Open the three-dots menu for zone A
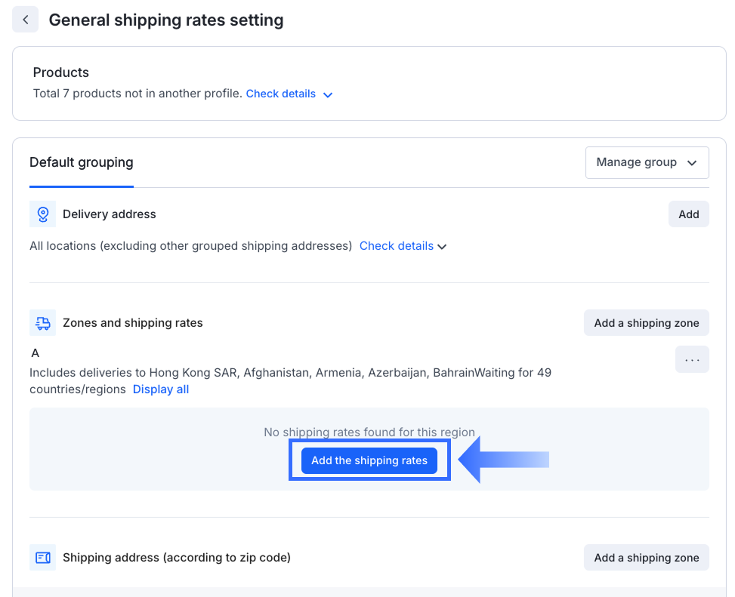This screenshot has width=735, height=597. [x=692, y=360]
